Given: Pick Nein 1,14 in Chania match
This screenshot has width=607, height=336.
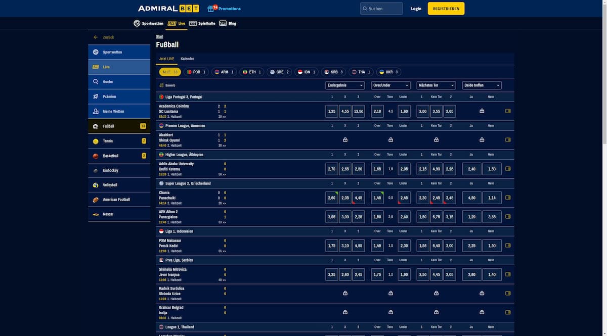Looking at the screenshot, I should [492, 198].
